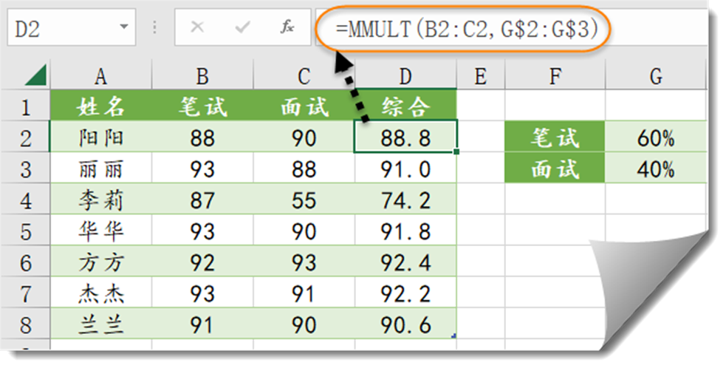Select column B header
Image resolution: width=726 pixels, height=368 pixels.
click(x=202, y=75)
